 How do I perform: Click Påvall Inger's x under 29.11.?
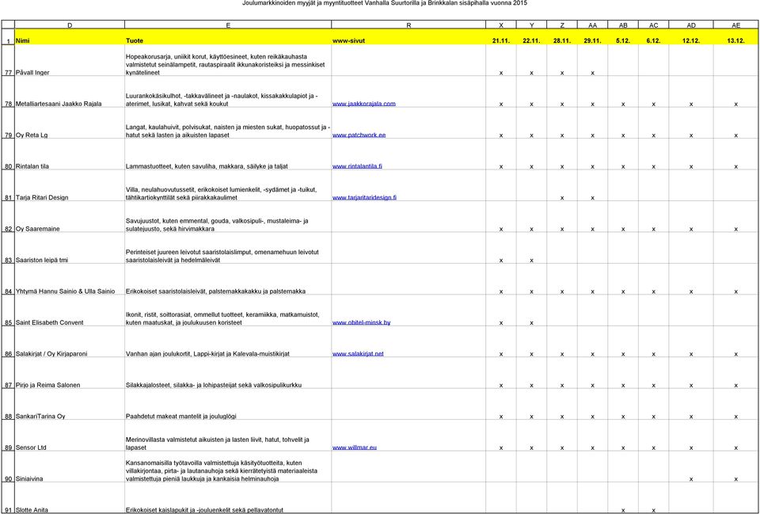(x=592, y=73)
